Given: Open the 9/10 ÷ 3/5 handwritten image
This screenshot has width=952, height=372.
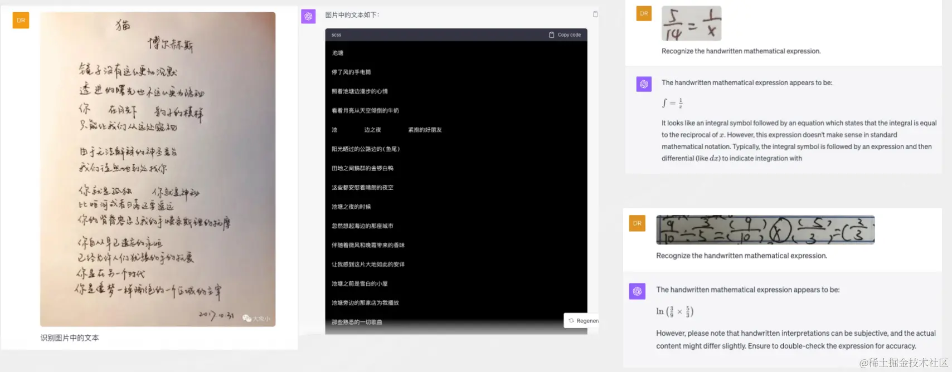Looking at the screenshot, I should coord(765,230).
